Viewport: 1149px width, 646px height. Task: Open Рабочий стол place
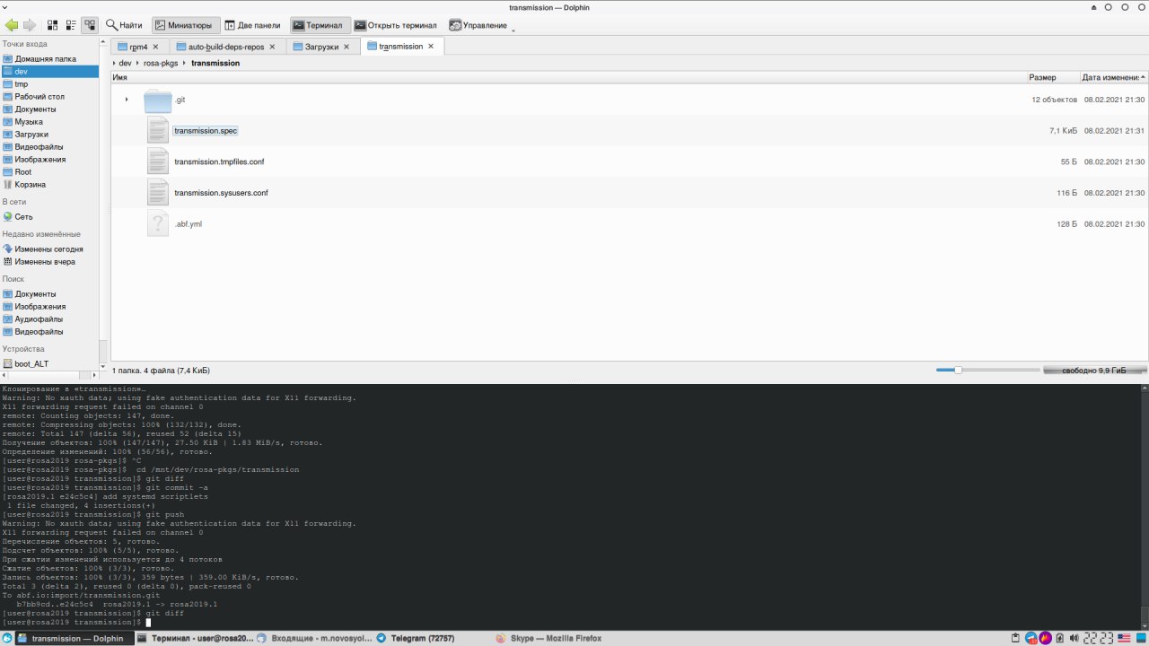[49, 96]
